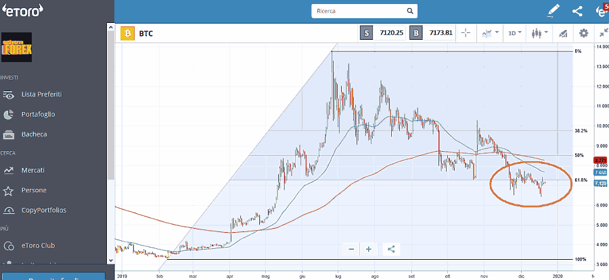Click the pencil edit icon in header

[x=554, y=11]
